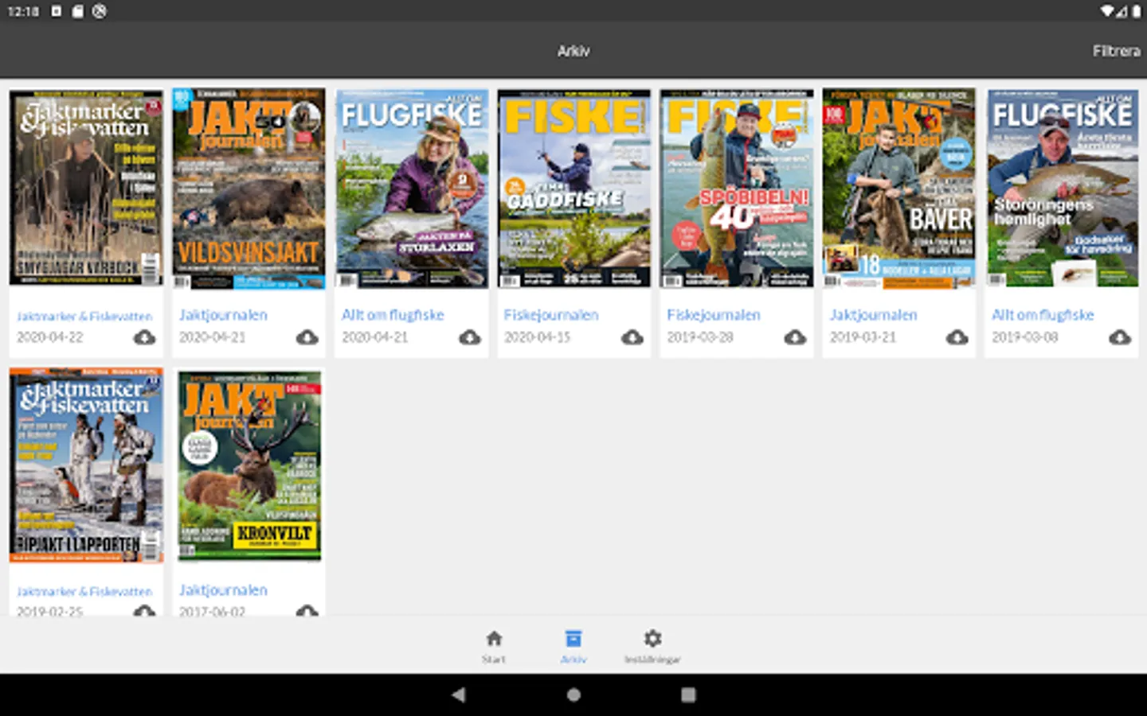Download Jaktmarker & Fiskevatten 2020-04-22 issue
This screenshot has width=1147, height=716.
point(144,337)
